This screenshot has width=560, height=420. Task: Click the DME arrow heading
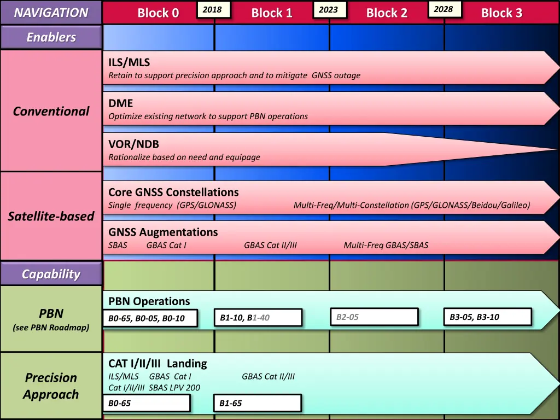pyautogui.click(x=121, y=103)
